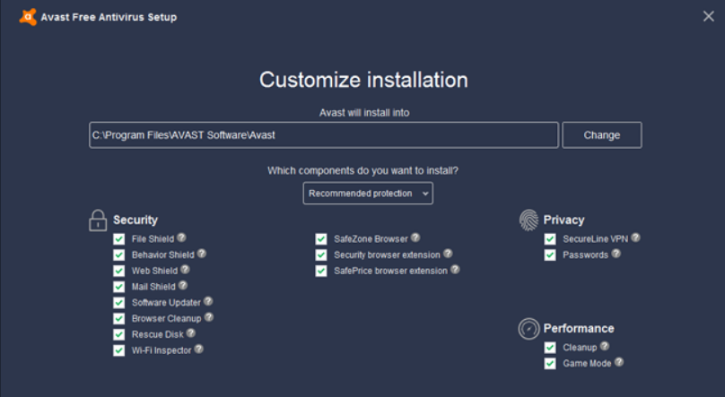This screenshot has width=725, height=397.
Task: Click the Software Updater help icon
Action: pos(208,301)
